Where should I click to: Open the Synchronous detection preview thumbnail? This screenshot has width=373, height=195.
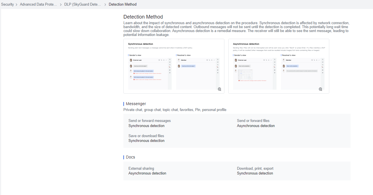174,66
